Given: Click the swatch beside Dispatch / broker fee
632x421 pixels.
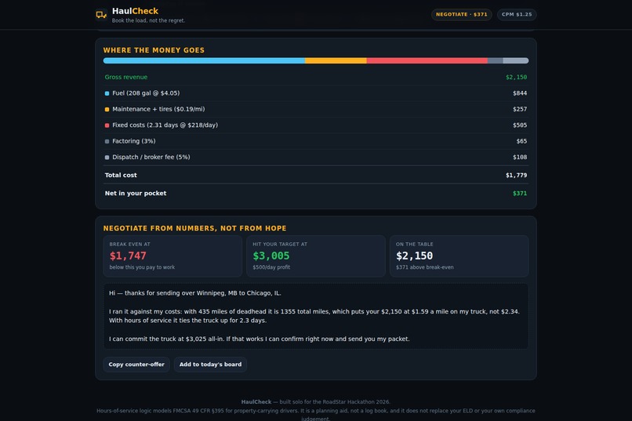Looking at the screenshot, I should [x=107, y=158].
